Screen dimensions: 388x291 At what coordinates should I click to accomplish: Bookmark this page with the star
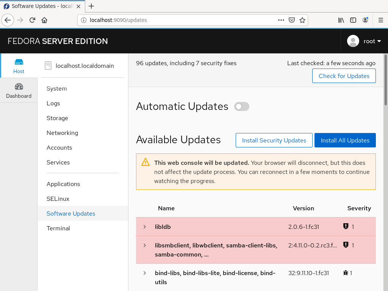tap(302, 20)
